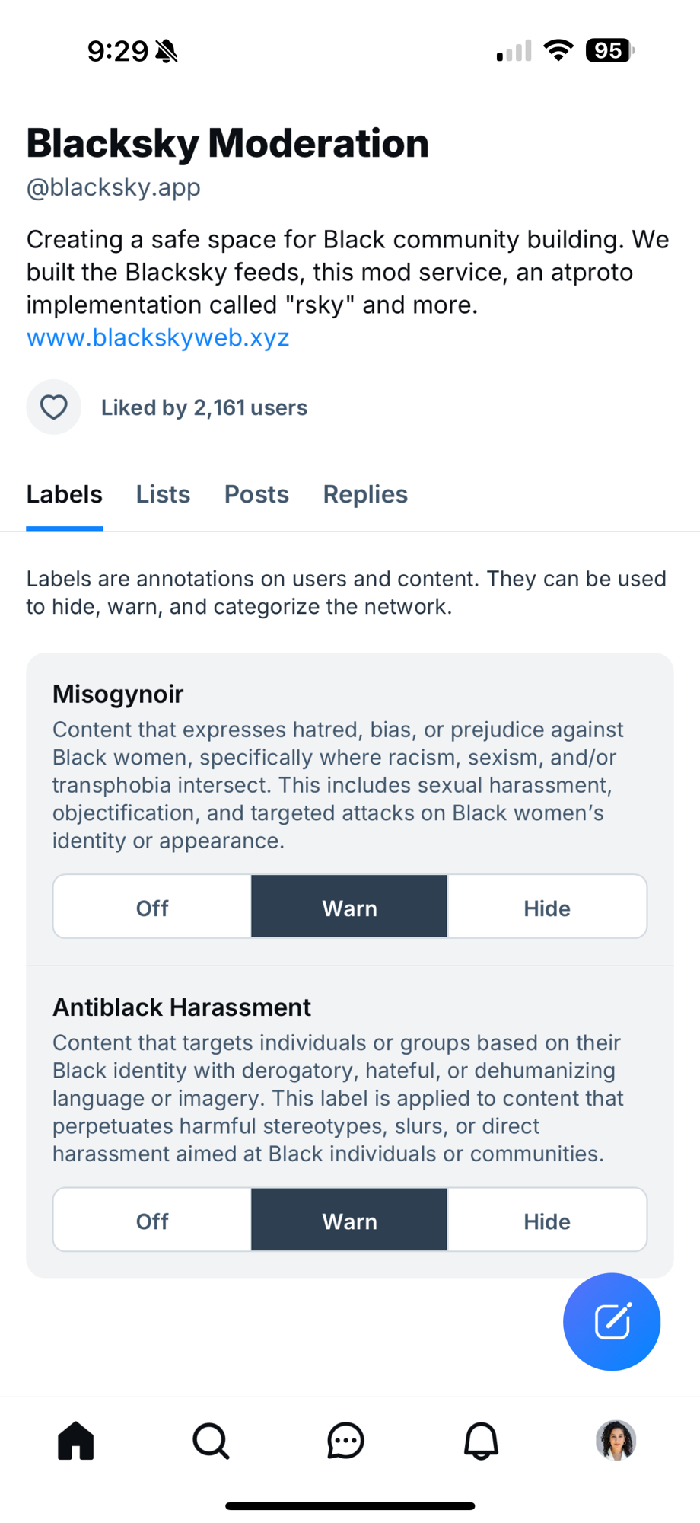This screenshot has height=1523, width=700.
Task: Select Warn for Misogynoir label
Action: 349,907
